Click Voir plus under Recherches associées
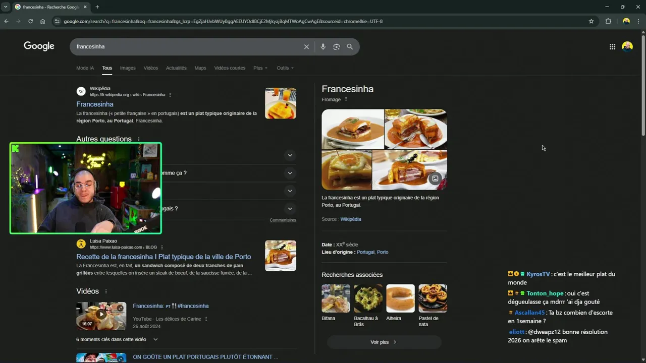 384,342
